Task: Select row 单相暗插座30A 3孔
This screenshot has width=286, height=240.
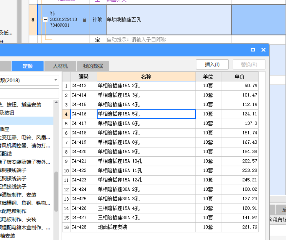Action: tap(146, 199)
